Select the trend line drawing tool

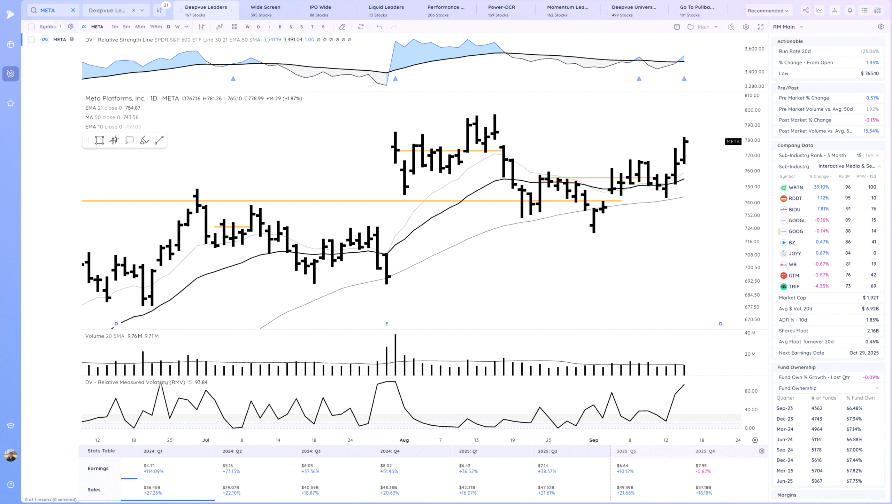159,140
